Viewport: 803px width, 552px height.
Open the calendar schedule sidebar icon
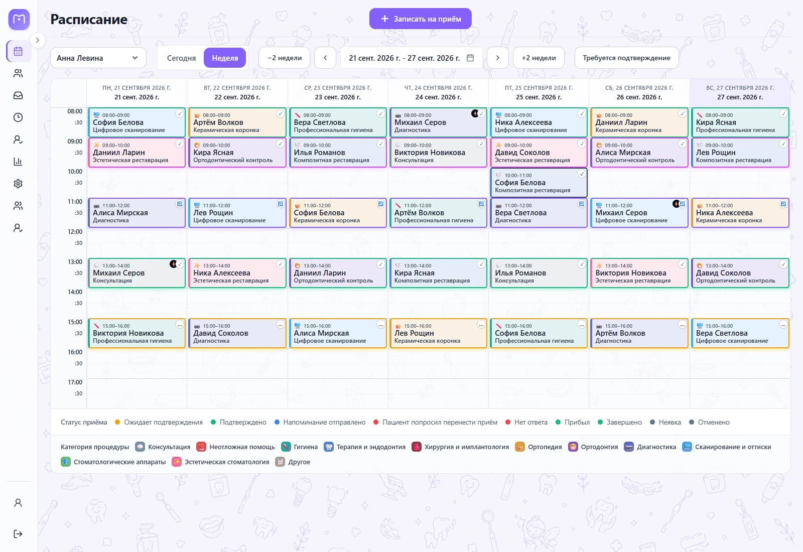pos(18,51)
